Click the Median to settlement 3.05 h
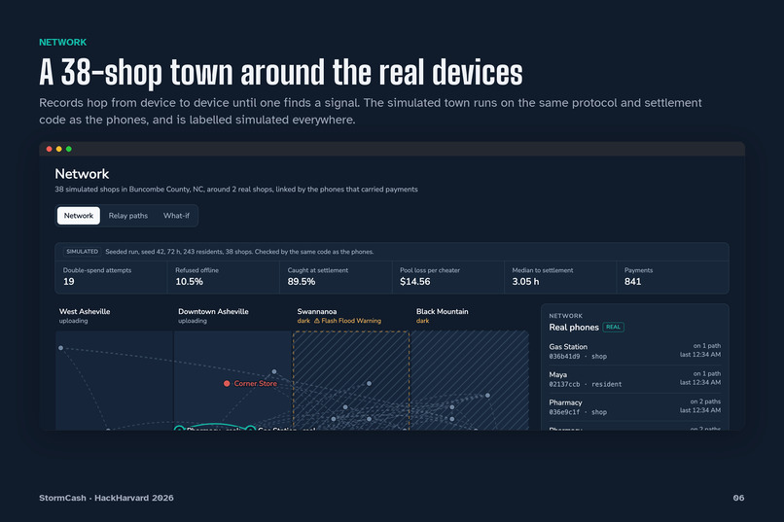 560,276
